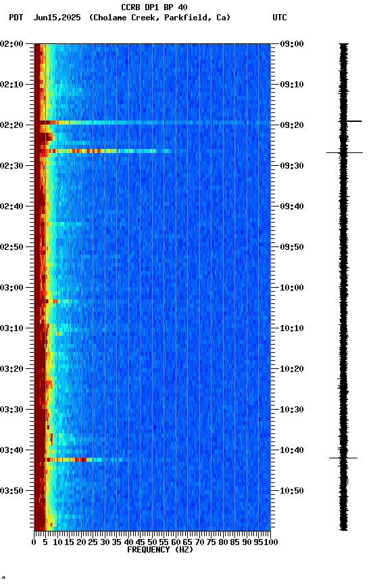Click the spectrogram event streak near 03:42 PDT
The height and width of the screenshot is (585, 373).
[86, 460]
